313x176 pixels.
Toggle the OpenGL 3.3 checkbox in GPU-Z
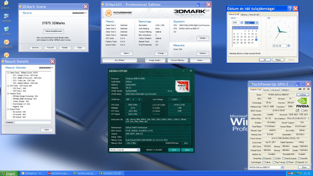(297, 162)
